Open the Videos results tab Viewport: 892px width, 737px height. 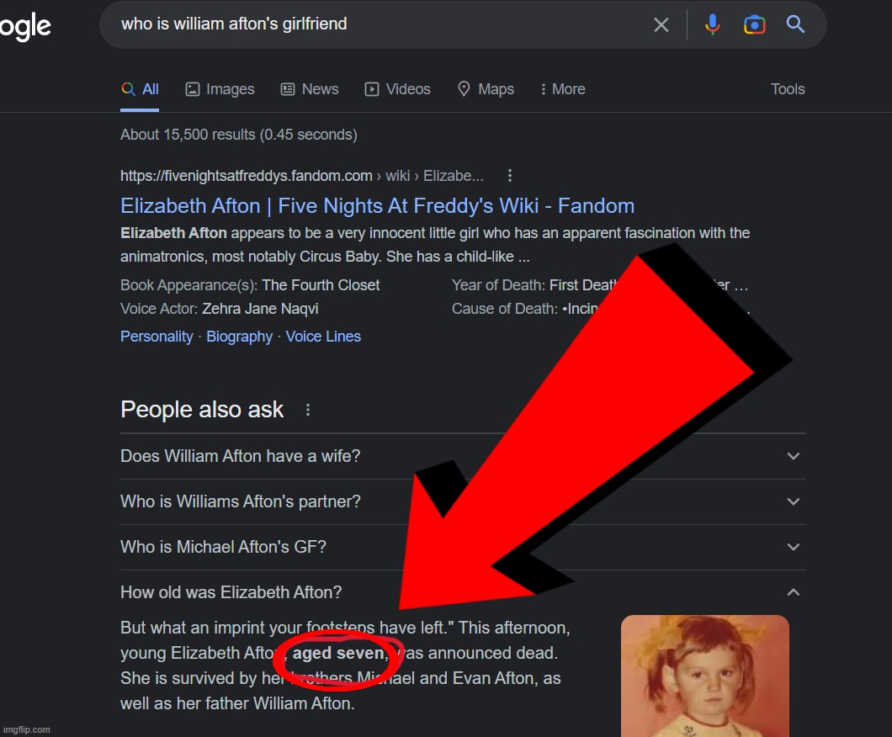click(397, 89)
